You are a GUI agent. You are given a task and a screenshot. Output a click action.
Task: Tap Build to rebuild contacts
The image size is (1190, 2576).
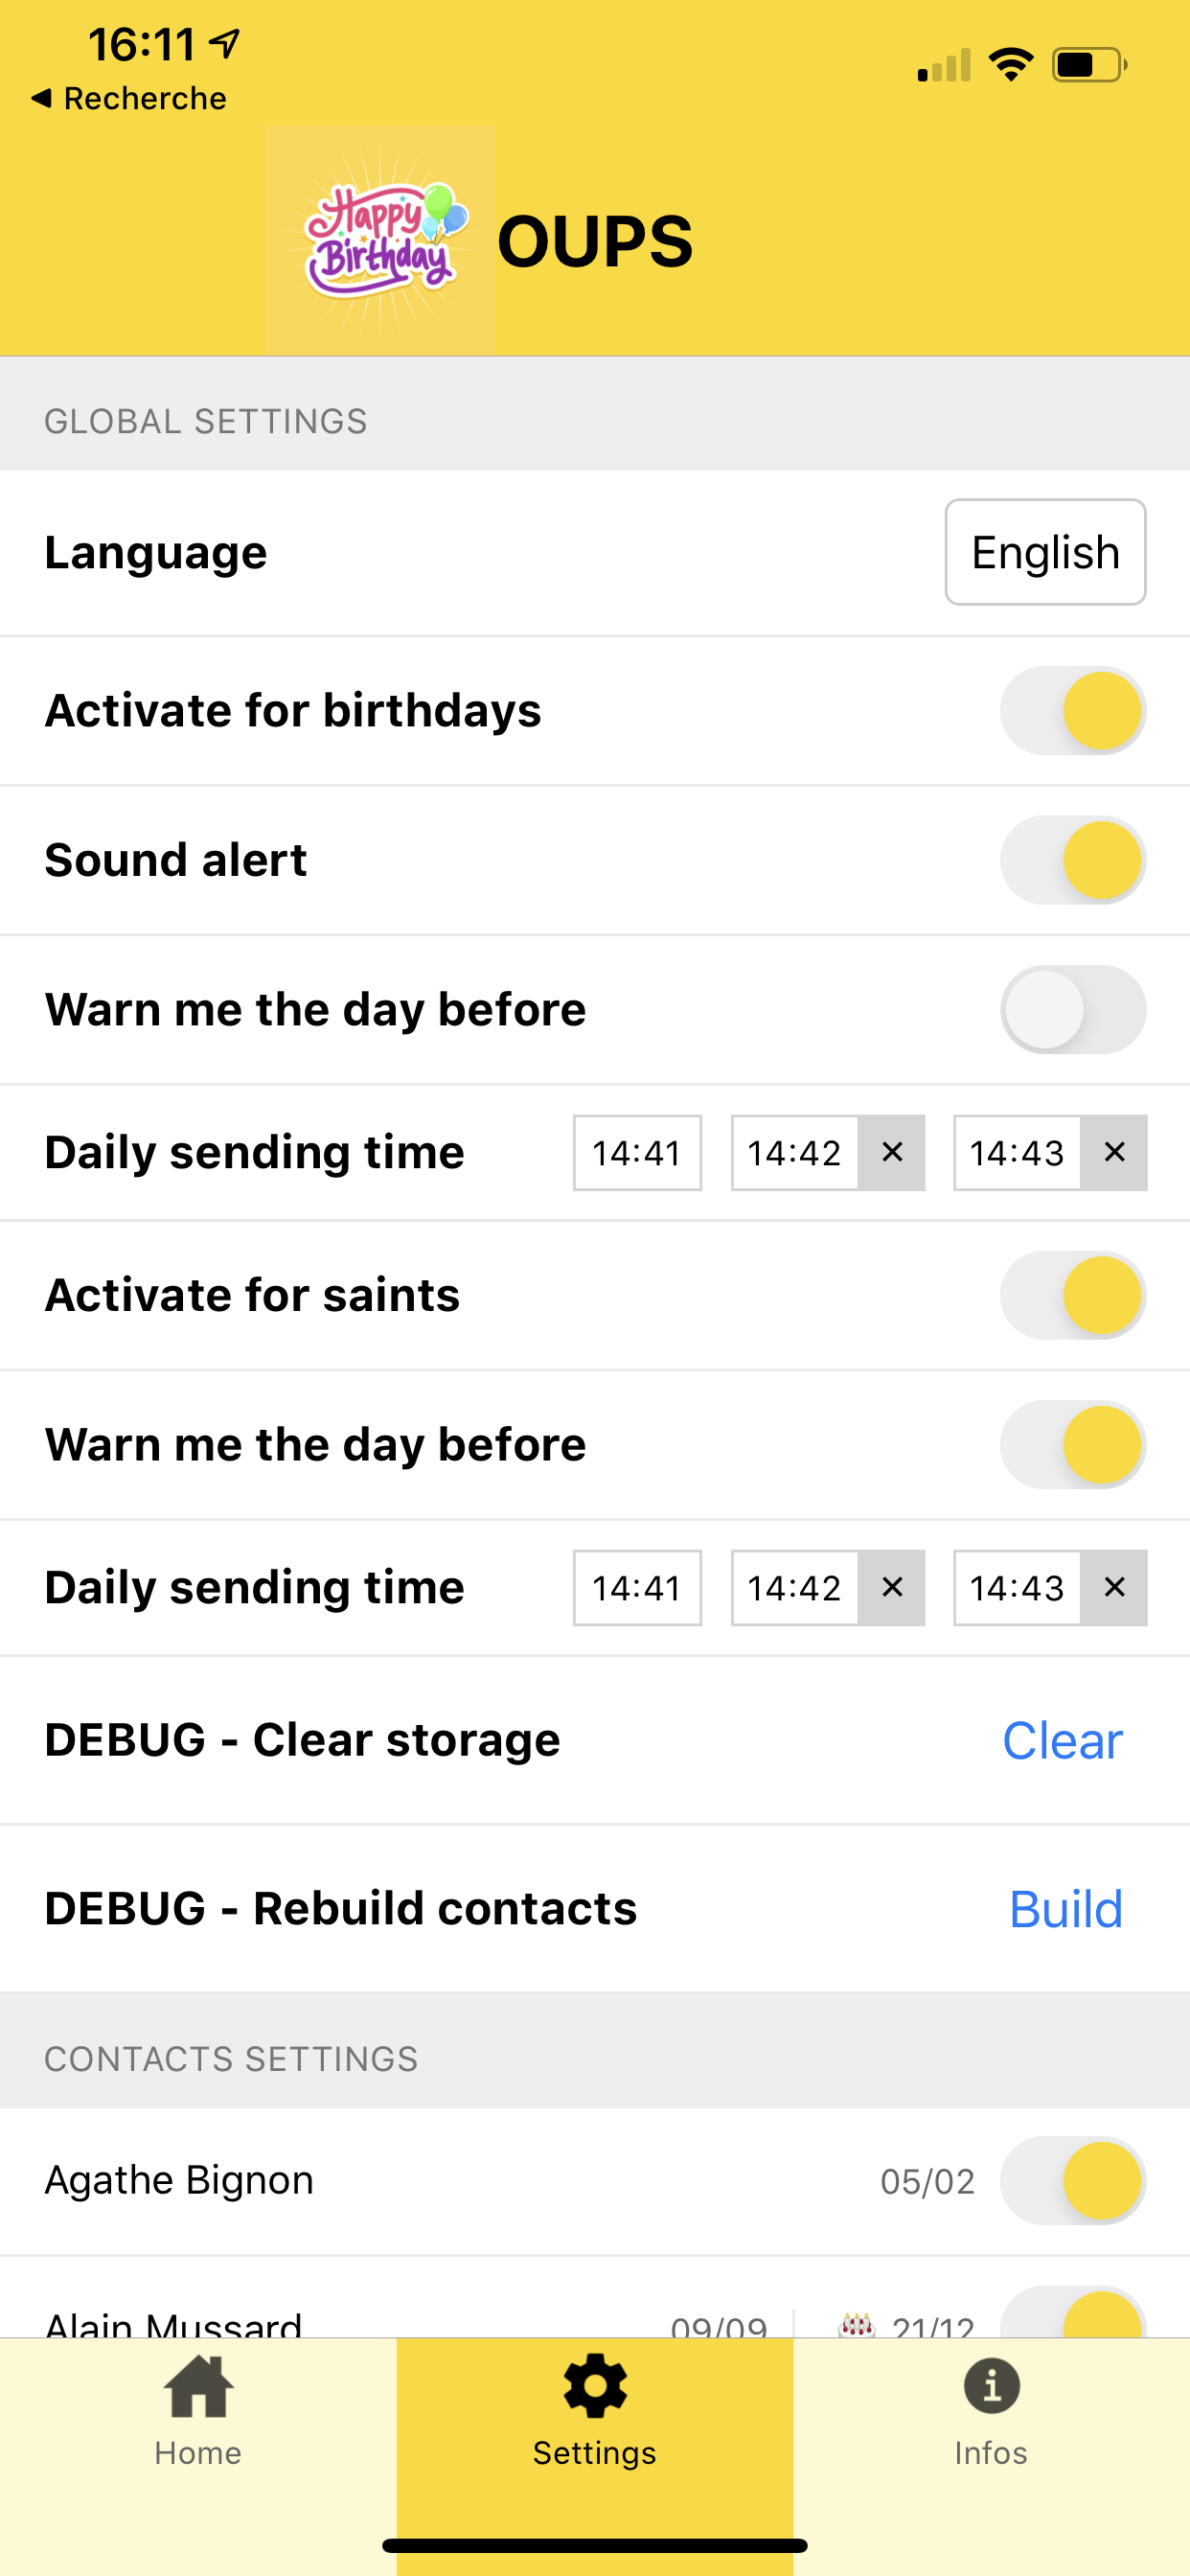[1065, 1909]
